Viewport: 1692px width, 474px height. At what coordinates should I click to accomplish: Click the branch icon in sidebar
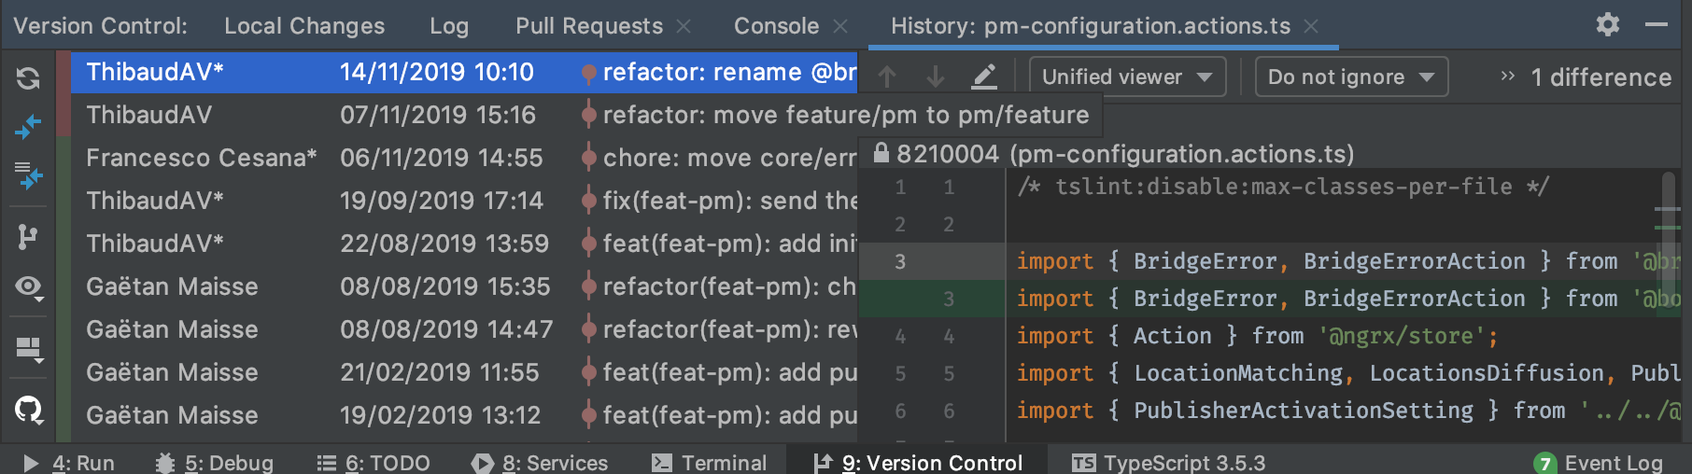pos(28,237)
